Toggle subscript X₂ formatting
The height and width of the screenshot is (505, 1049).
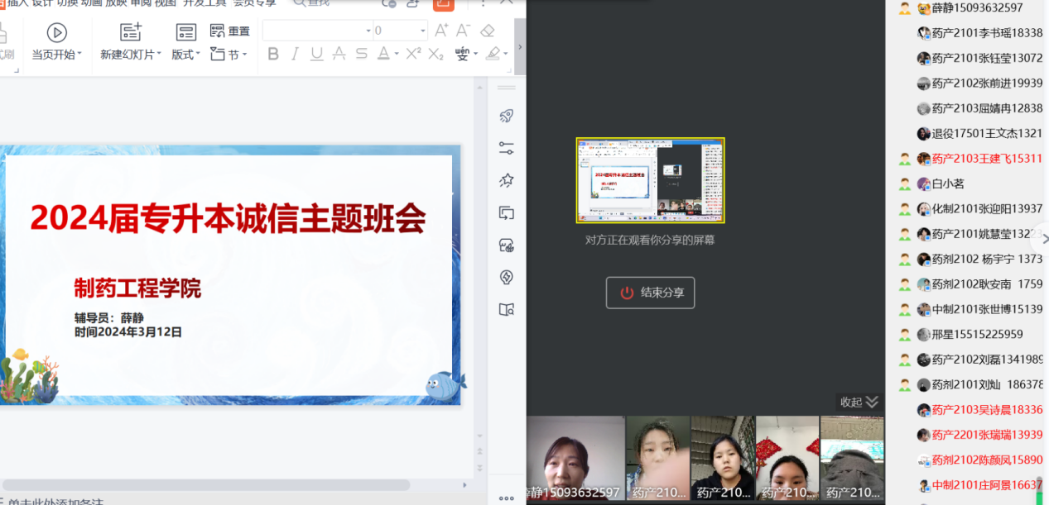pos(435,55)
